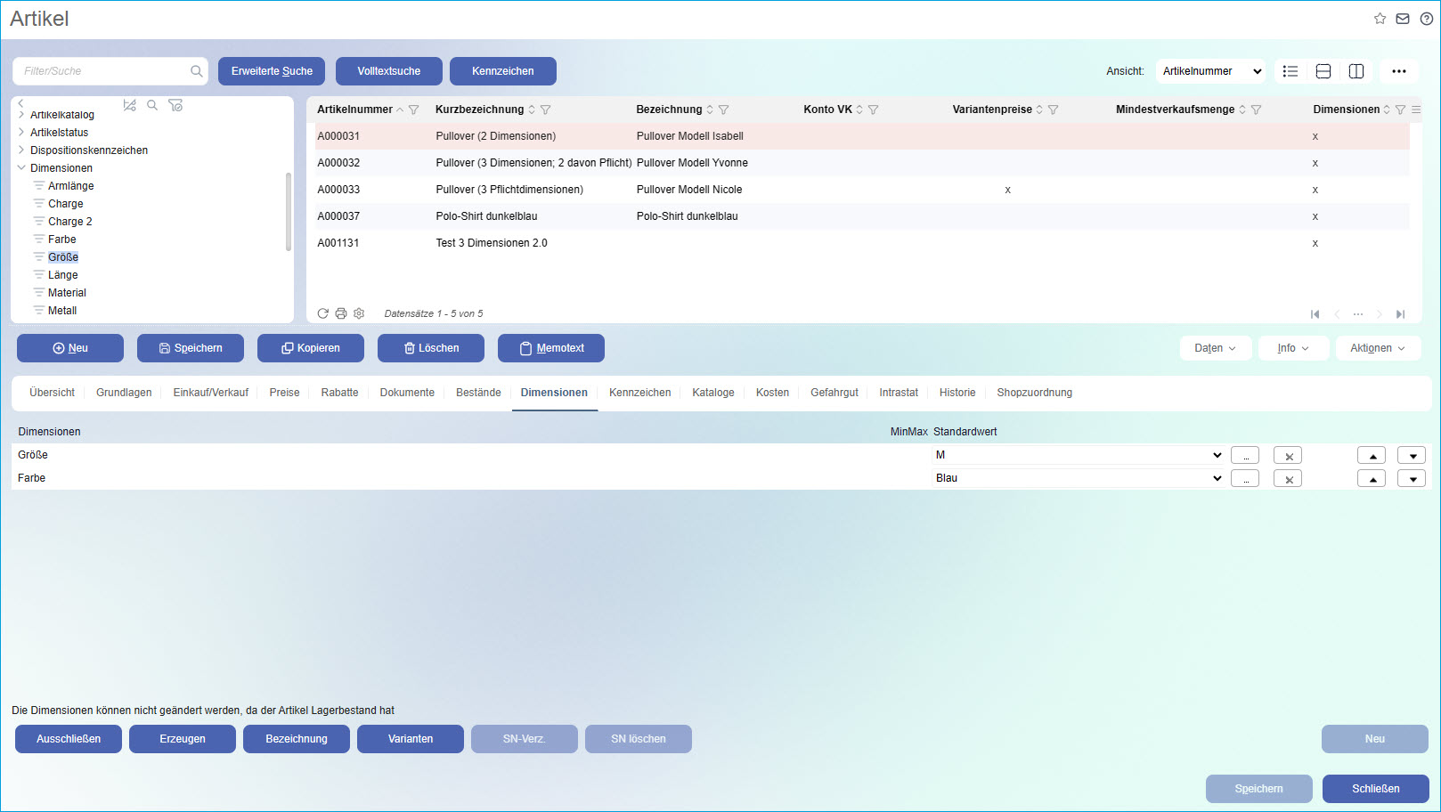Click the Varianten button
Image resolution: width=1441 pixels, height=812 pixels.
point(411,739)
